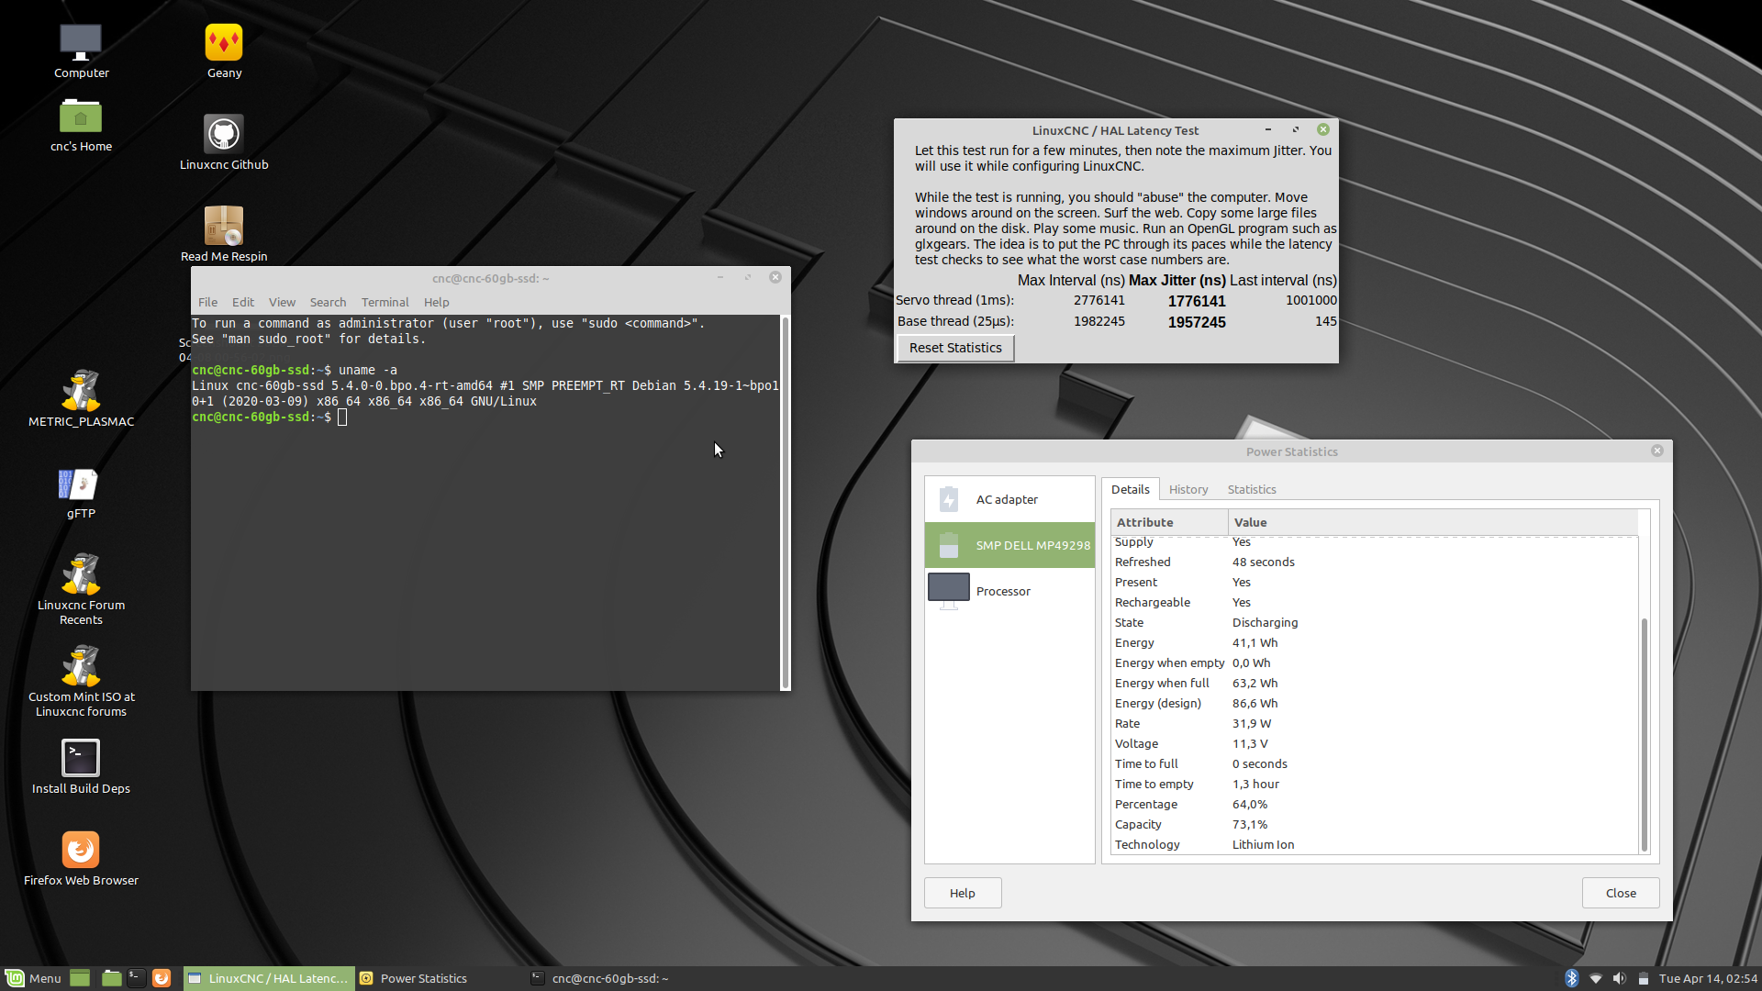The height and width of the screenshot is (991, 1762).
Task: Select SMP DELL MP49298 battery device
Action: (x=1009, y=545)
